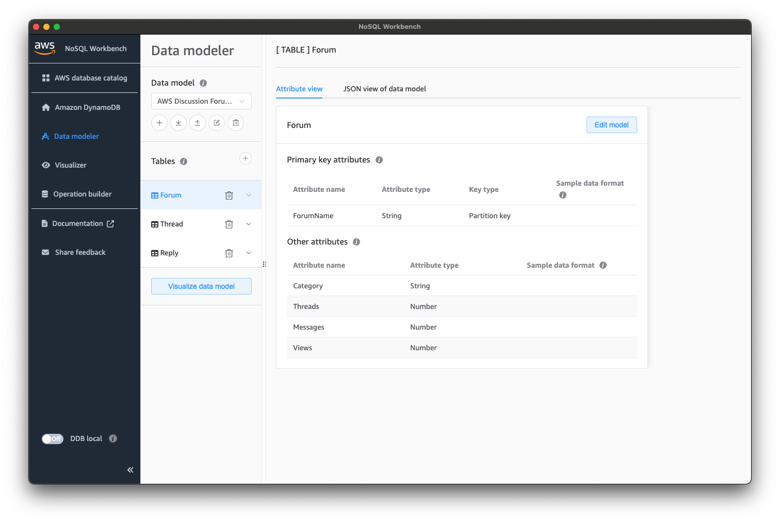Click Views attribute row
Screen dimensions: 780x522
tap(462, 348)
